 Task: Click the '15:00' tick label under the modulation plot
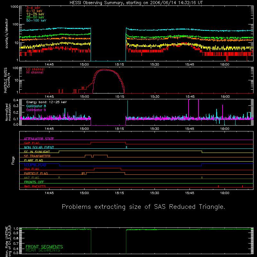[x=84, y=129]
